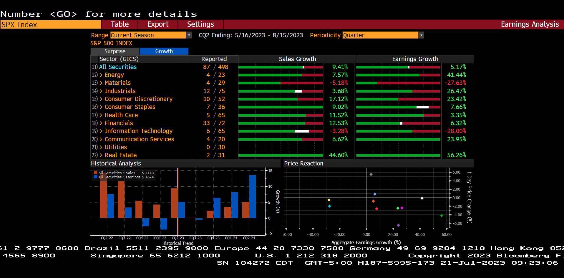Click Real Estate earnings growth 56.26%
Viewport: 564px width, 278px height.
point(457,155)
